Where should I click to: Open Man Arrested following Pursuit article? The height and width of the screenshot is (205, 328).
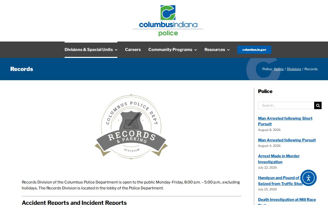point(287,140)
